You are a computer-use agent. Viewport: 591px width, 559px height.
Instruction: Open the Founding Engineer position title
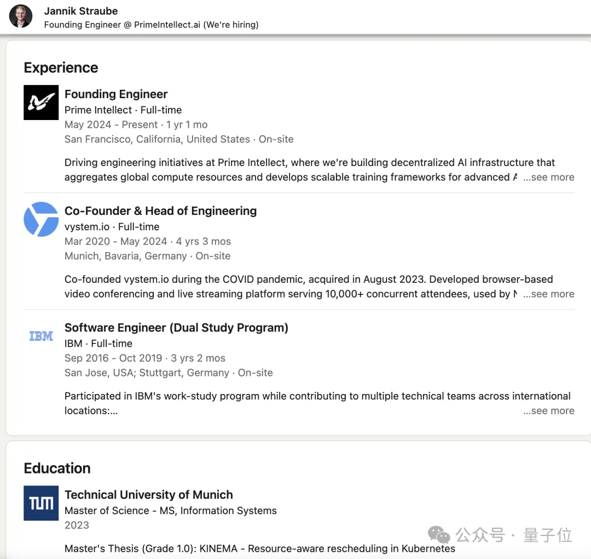tap(116, 94)
